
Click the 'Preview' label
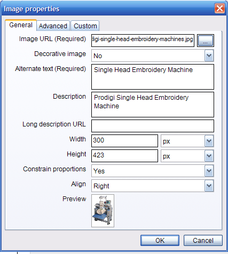coord(74,199)
